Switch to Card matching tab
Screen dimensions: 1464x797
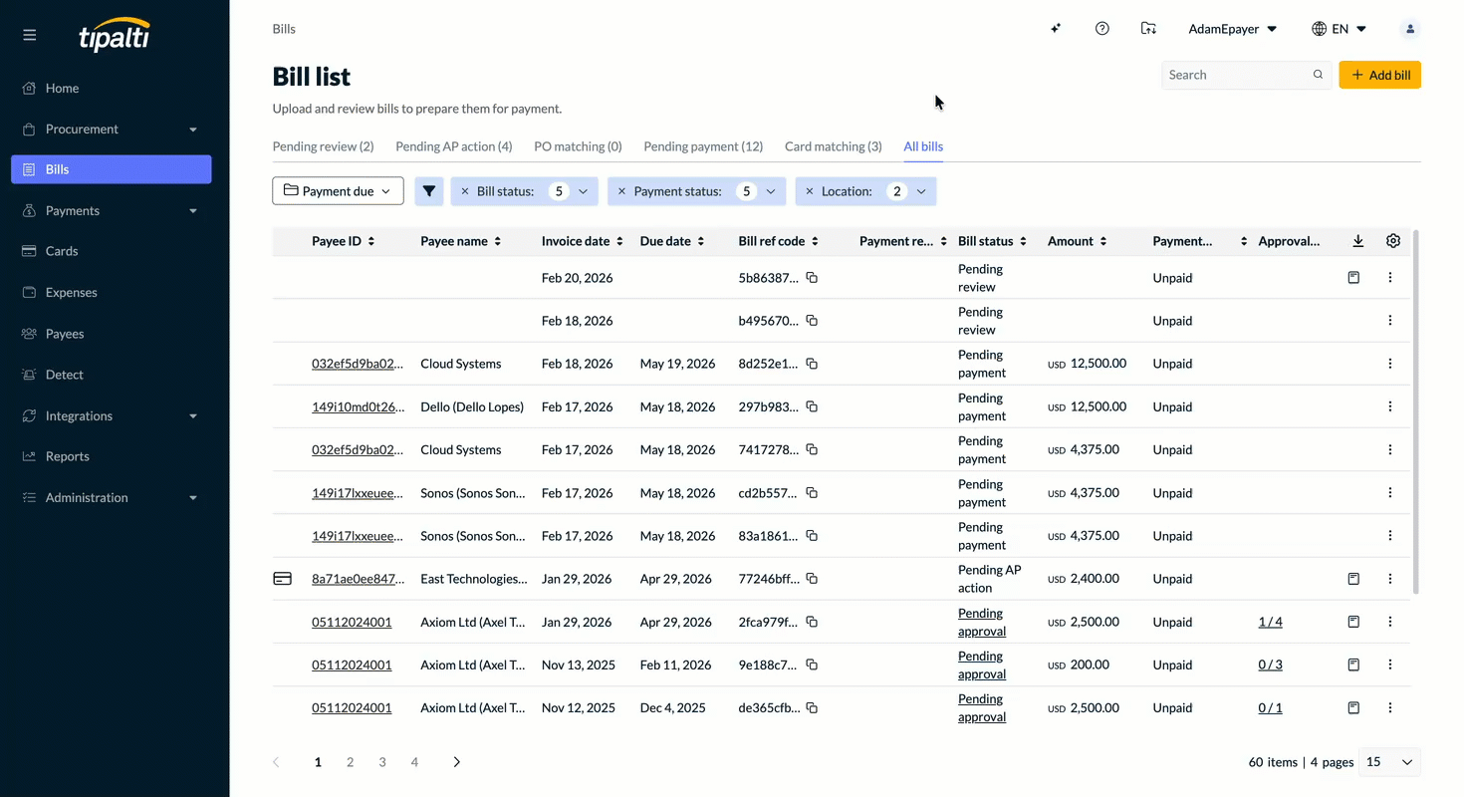click(x=834, y=146)
